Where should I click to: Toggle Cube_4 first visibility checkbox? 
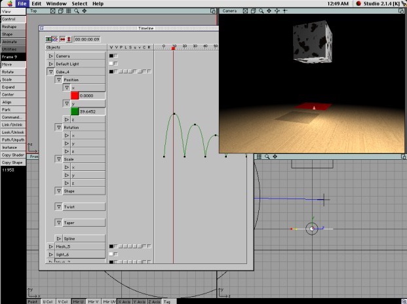pyautogui.click(x=111, y=71)
